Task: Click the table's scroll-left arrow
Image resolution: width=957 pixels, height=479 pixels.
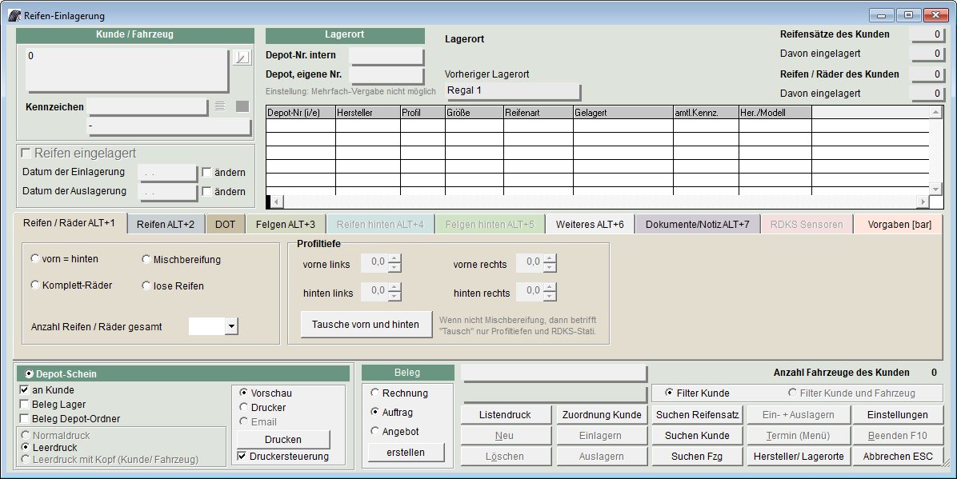Action: click(x=277, y=202)
